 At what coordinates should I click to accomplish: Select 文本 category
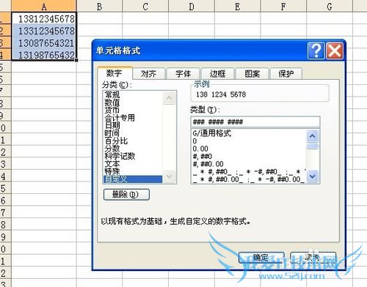click(x=133, y=163)
